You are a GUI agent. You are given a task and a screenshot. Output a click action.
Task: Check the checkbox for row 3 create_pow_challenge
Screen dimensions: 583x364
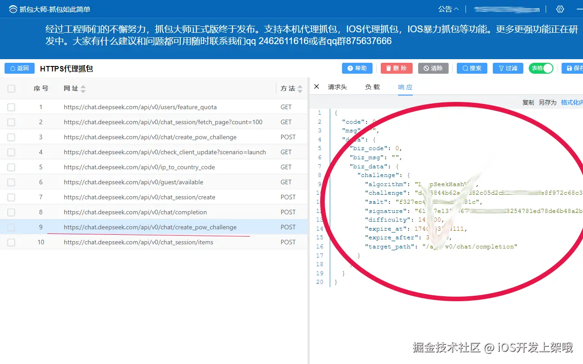[x=11, y=137]
